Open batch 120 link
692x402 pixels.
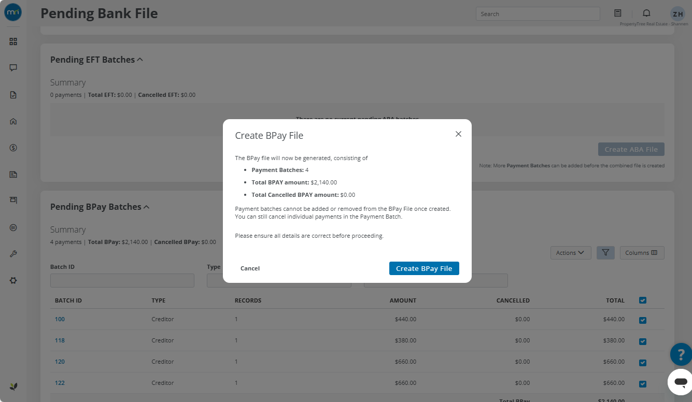point(60,362)
